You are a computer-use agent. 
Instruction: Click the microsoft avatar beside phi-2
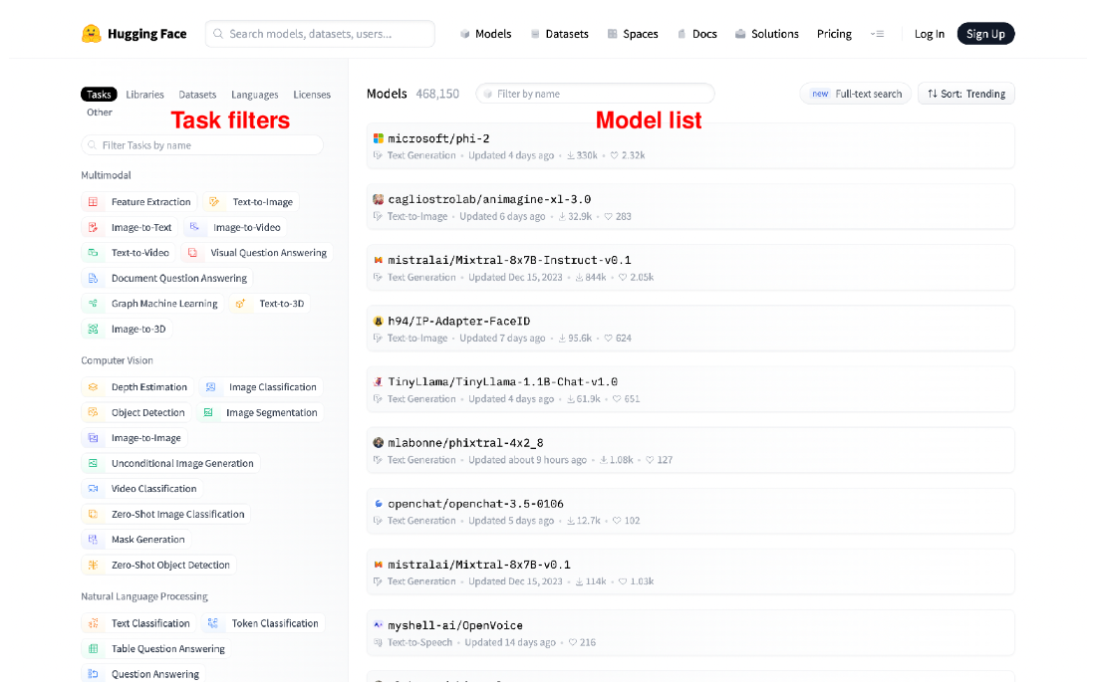[x=379, y=138]
